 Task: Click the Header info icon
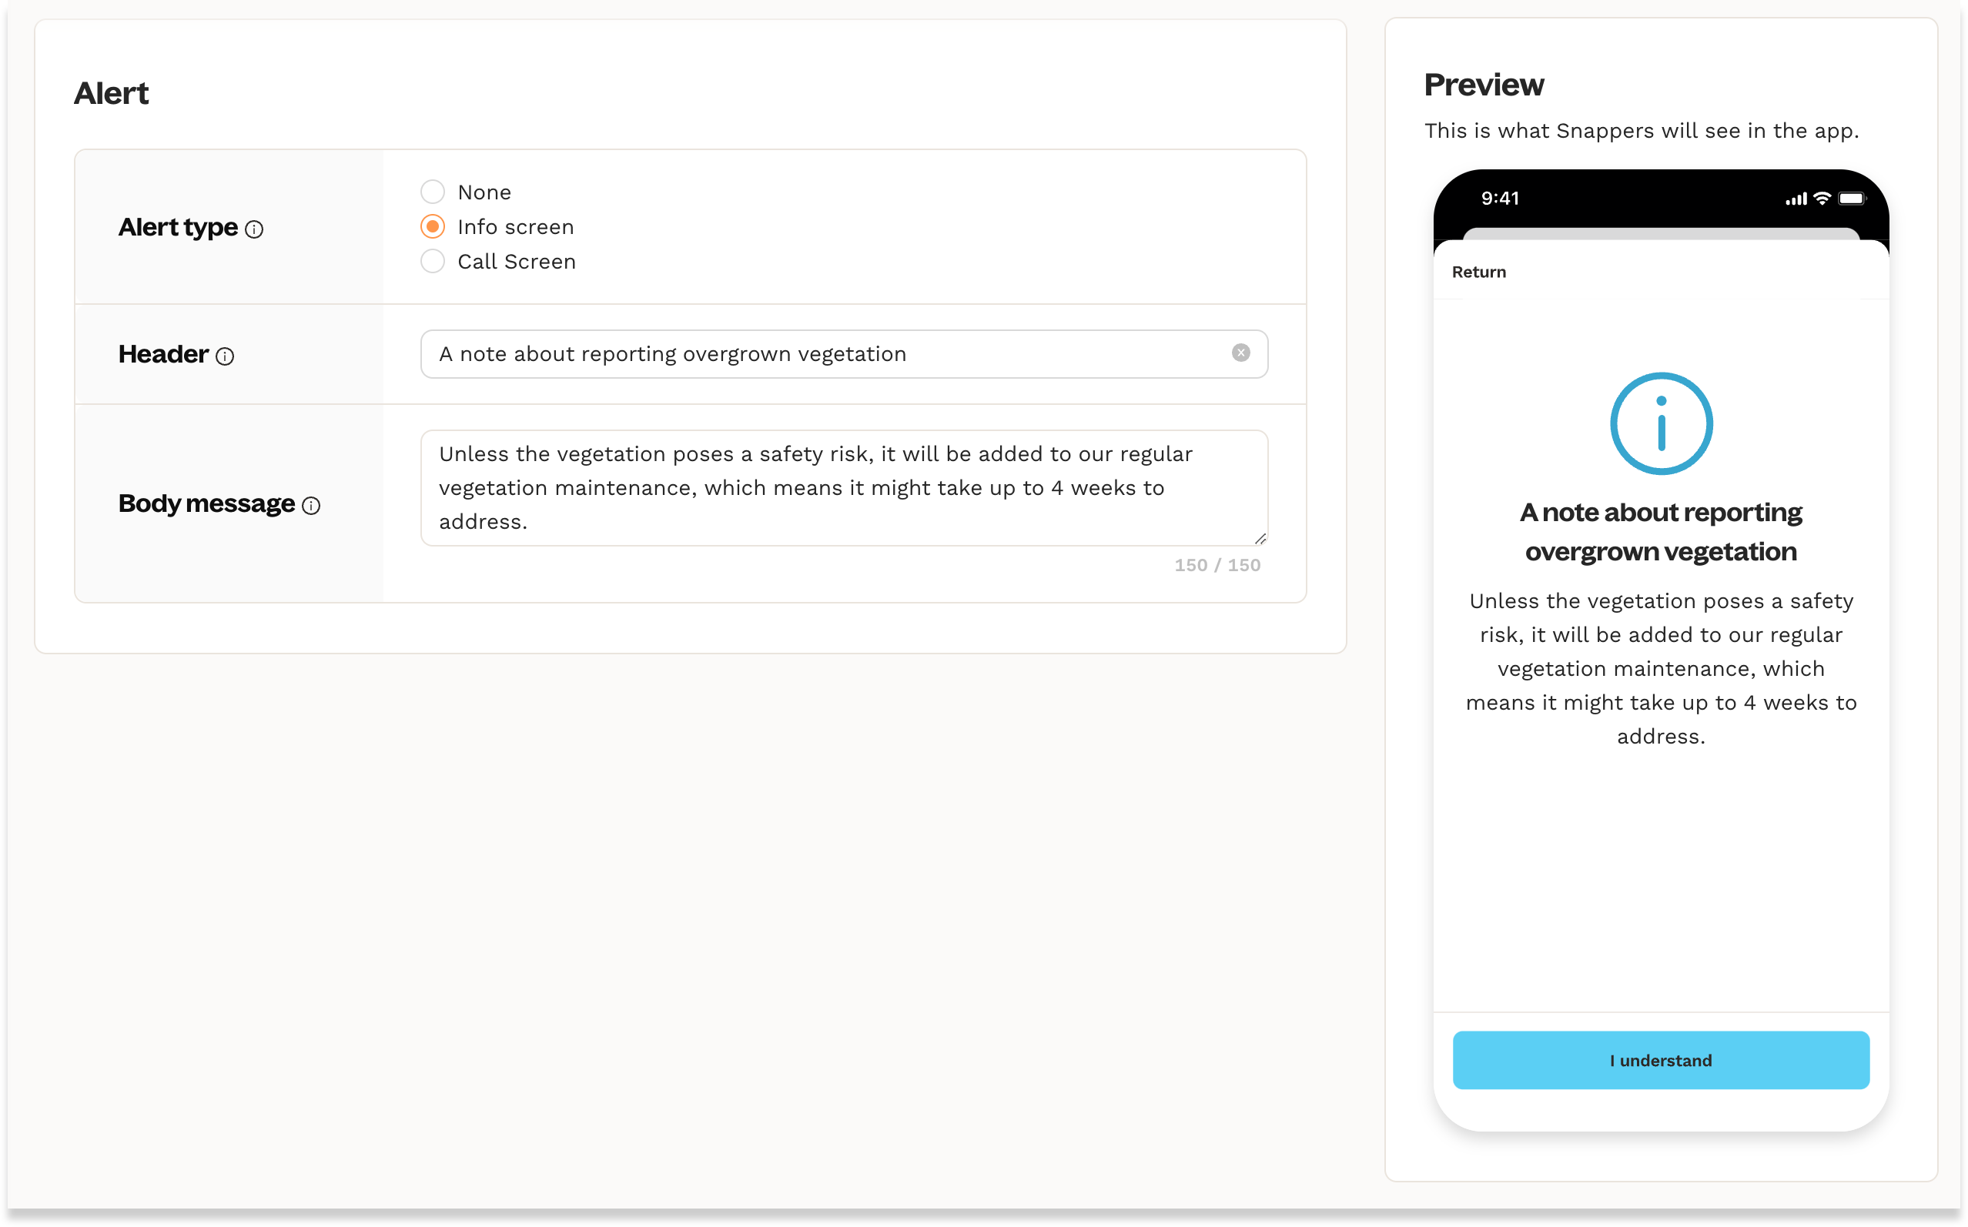point(225,356)
